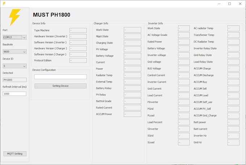The image size is (246, 165).
Task: Select the ACCUM Power value field
Action: point(132,114)
